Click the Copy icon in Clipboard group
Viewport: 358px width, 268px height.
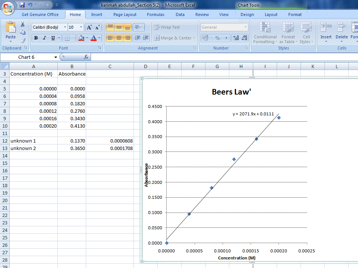23,32
